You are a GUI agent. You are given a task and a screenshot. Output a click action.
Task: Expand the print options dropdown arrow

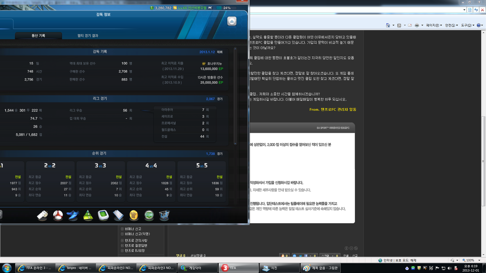click(x=422, y=26)
